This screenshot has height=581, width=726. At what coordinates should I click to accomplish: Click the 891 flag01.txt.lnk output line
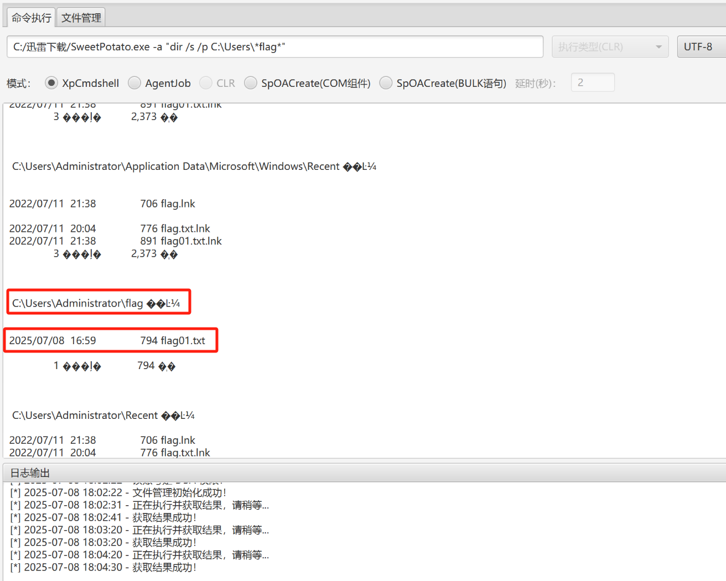coord(180,241)
